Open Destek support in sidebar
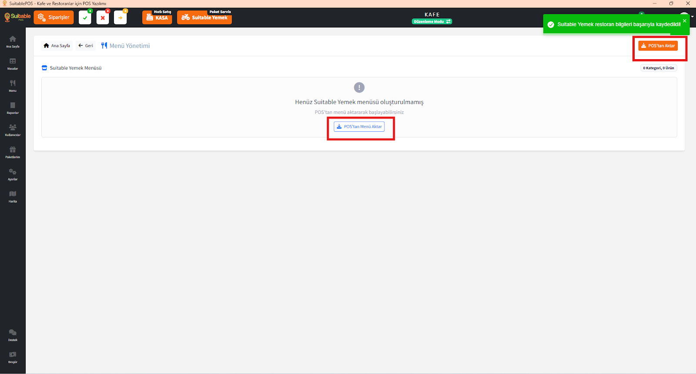 [x=13, y=335]
